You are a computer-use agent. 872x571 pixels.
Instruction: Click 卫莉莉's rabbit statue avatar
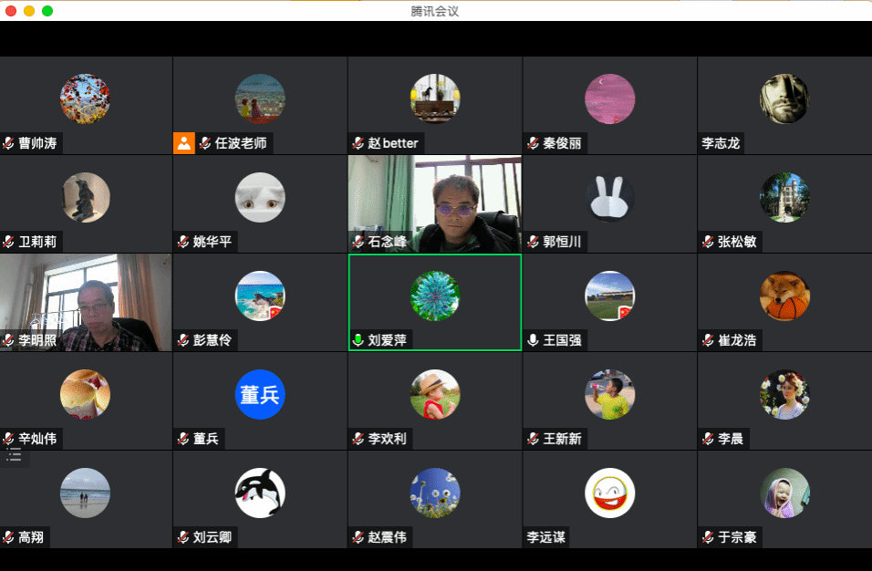[x=85, y=197]
